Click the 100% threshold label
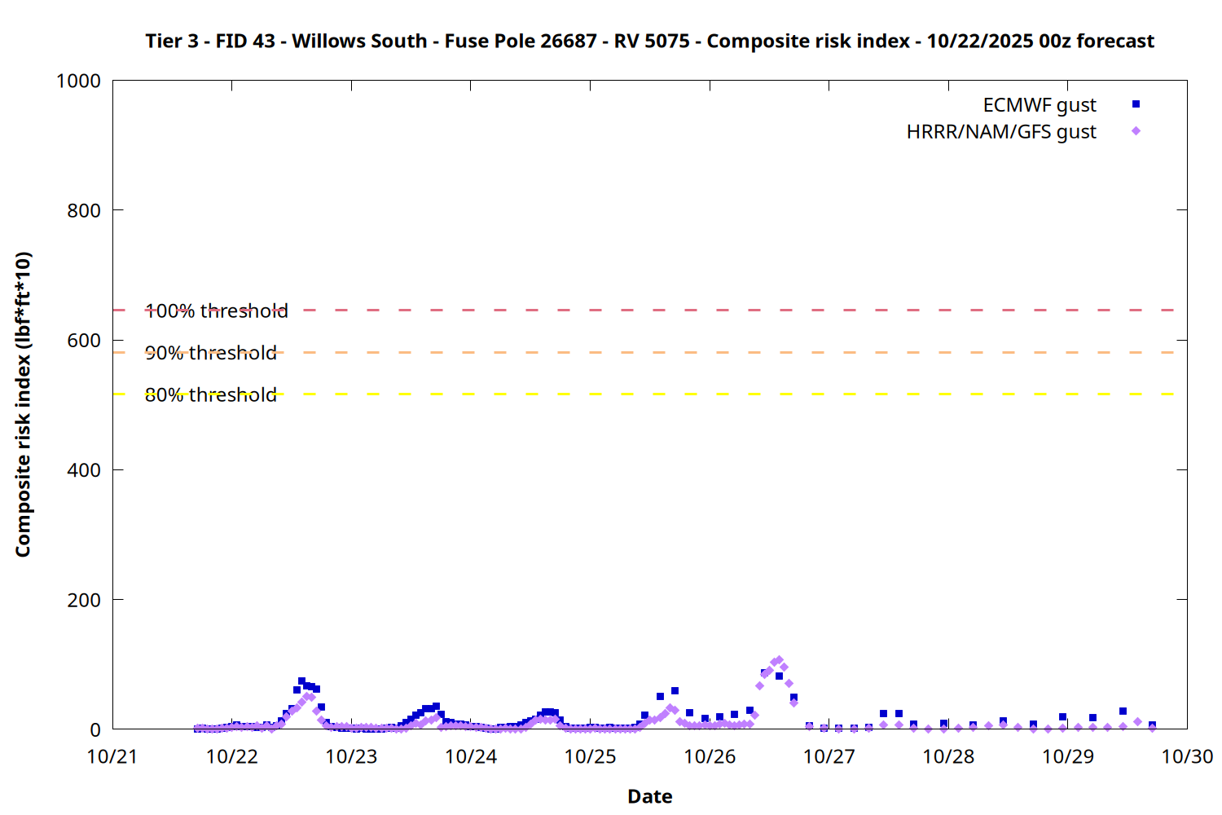Screen dimensions: 1222x815 pos(216,311)
